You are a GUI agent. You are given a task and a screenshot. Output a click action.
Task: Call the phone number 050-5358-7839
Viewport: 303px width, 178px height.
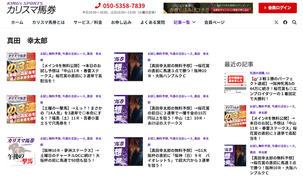tap(124, 6)
